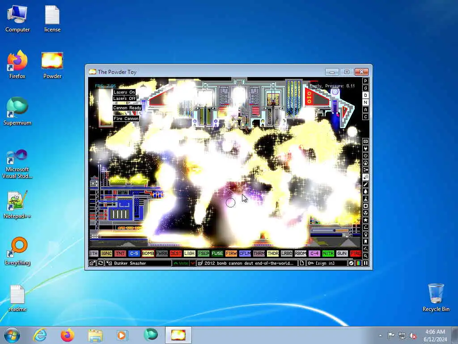Toggle the D indicator button

[x=365, y=95]
